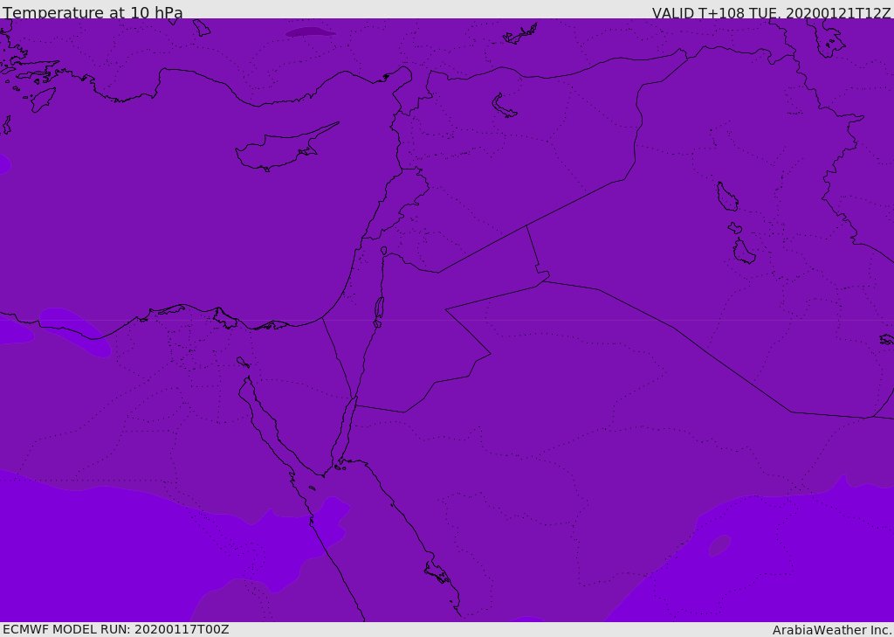This screenshot has height=637, width=894.
Task: Click the 'ArabiaWeather Inc' credit text
Action: pos(832,630)
